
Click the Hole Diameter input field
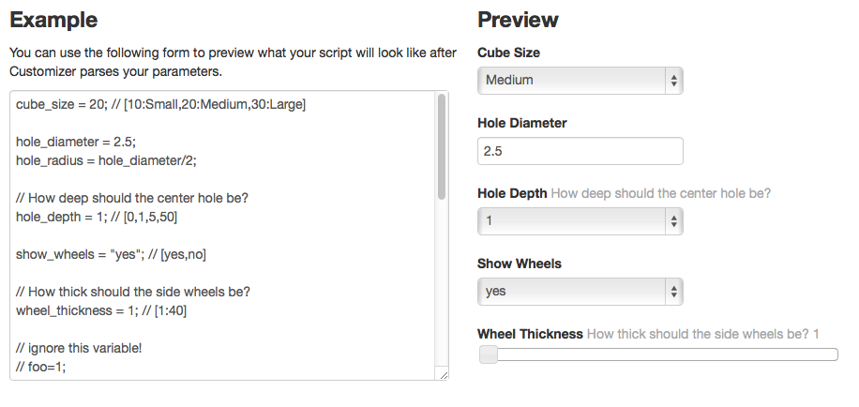(580, 151)
